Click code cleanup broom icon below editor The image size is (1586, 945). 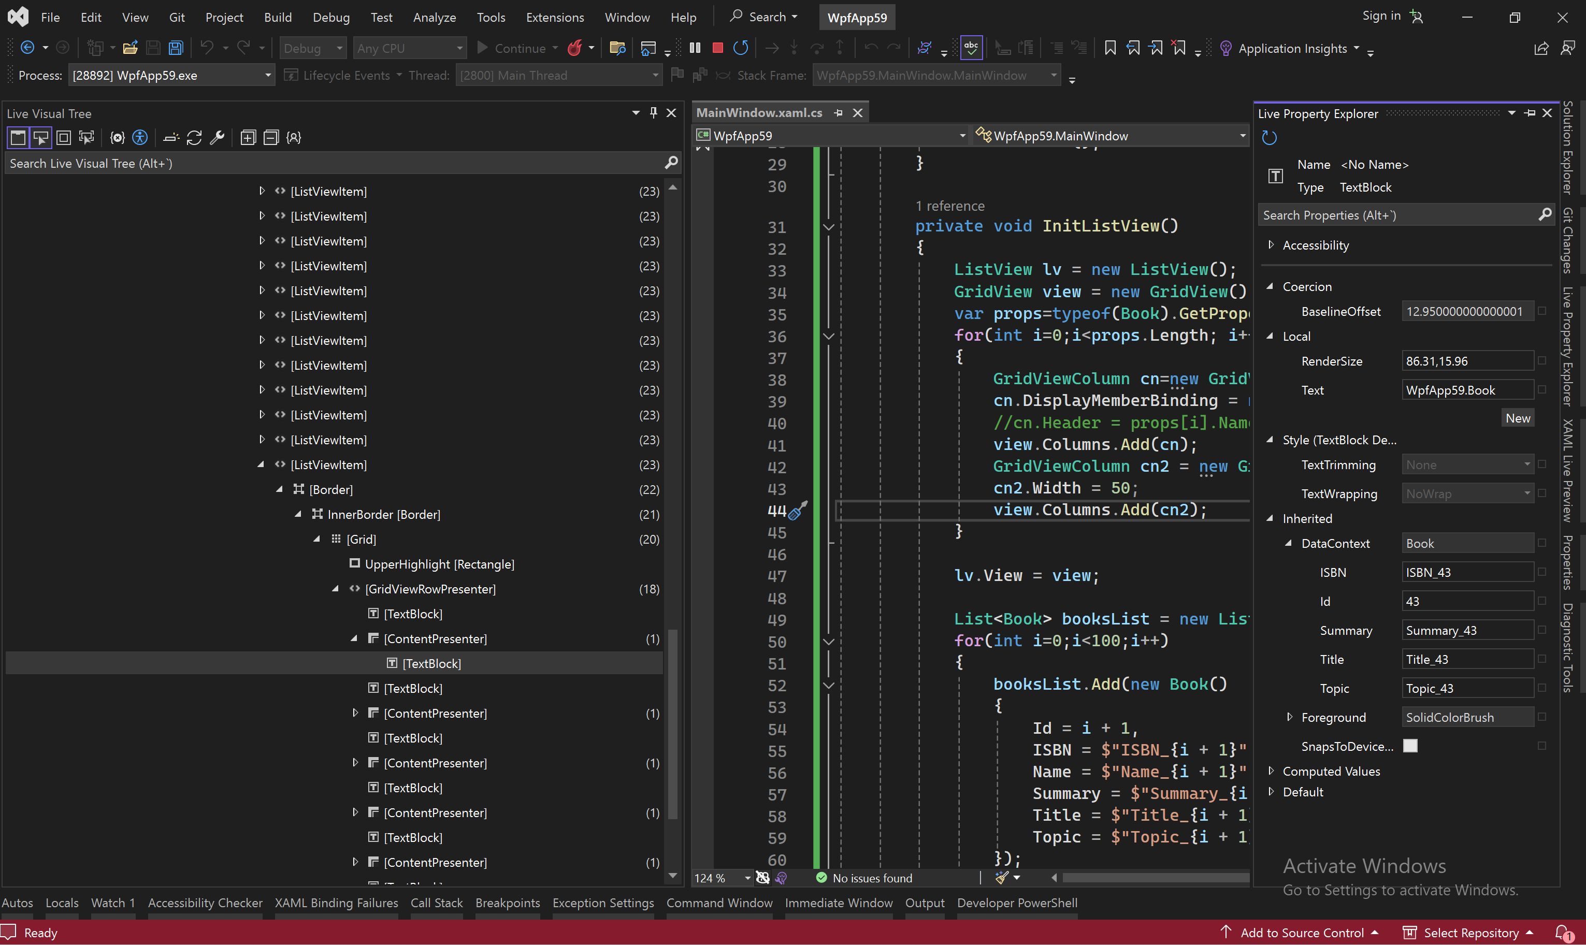pos(1002,878)
